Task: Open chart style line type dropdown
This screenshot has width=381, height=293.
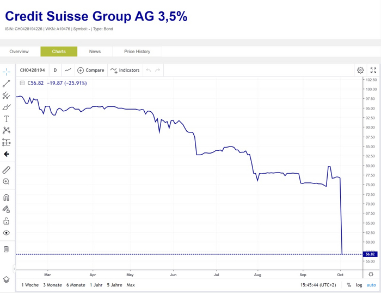Action: [x=68, y=70]
